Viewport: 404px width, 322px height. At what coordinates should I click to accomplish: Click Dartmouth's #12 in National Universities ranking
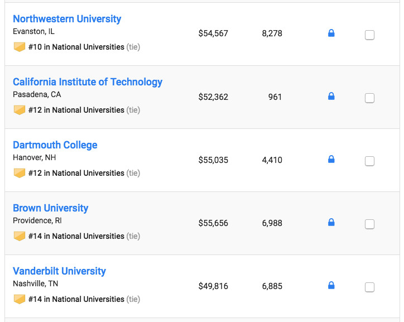pyautogui.click(x=76, y=173)
